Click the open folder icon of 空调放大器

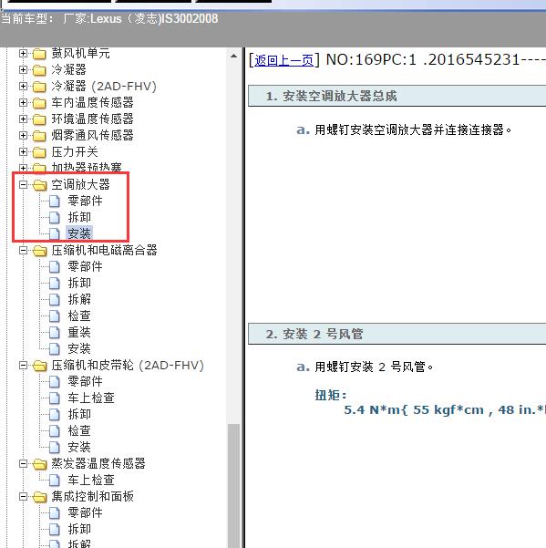click(40, 185)
